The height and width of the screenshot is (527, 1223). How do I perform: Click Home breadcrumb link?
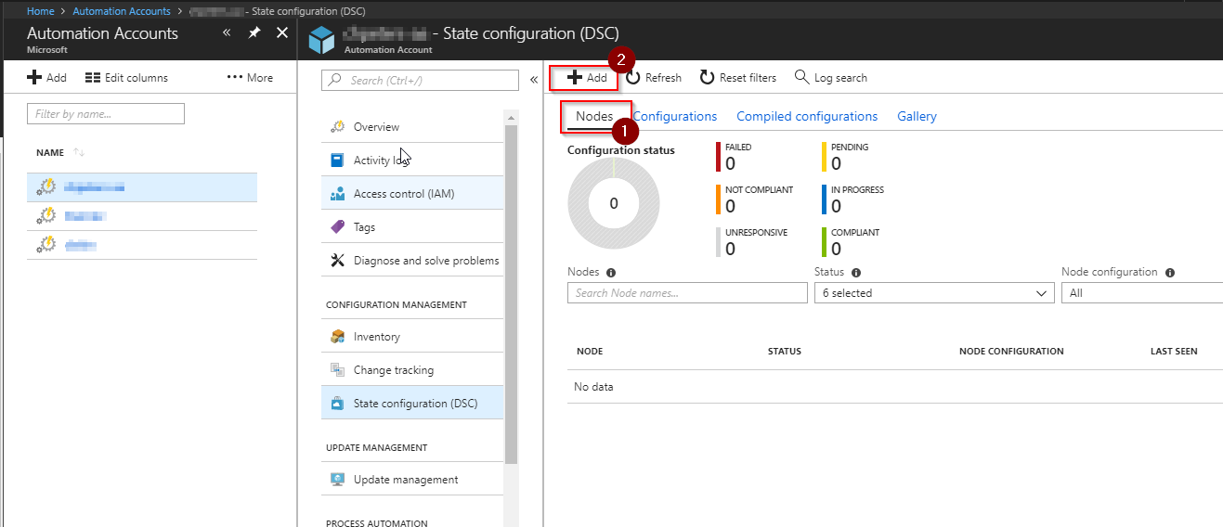point(40,11)
